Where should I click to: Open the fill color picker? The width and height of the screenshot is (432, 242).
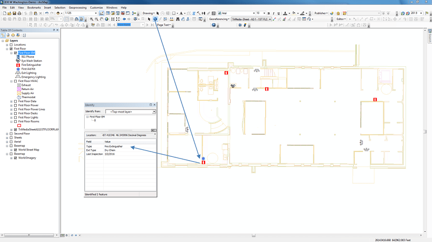(x=294, y=13)
